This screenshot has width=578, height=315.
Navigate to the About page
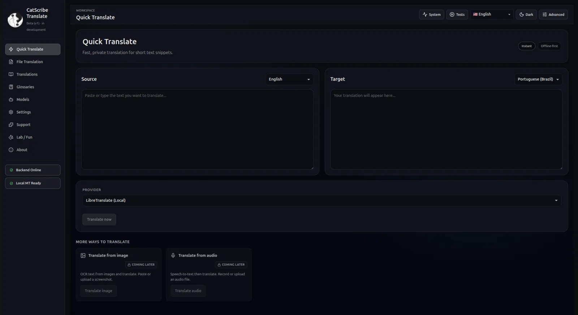pos(22,150)
